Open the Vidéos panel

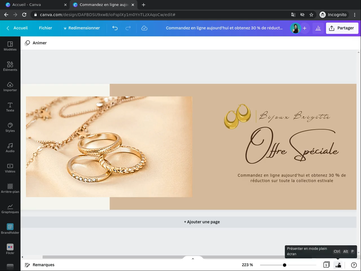click(10, 168)
